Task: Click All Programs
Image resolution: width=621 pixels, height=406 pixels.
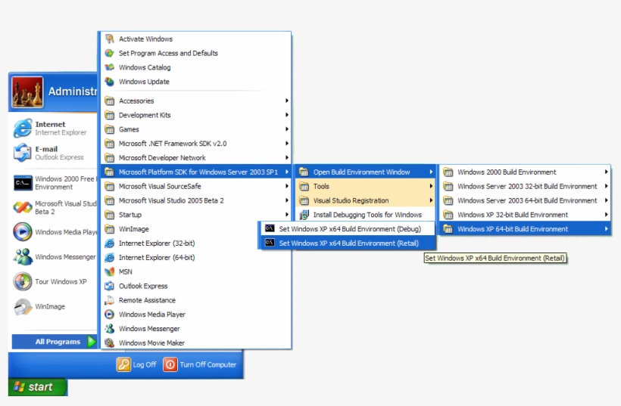Action: tap(55, 342)
